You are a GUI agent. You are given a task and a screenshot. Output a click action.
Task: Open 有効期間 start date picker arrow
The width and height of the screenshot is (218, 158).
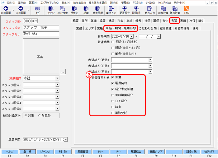(x=131, y=36)
